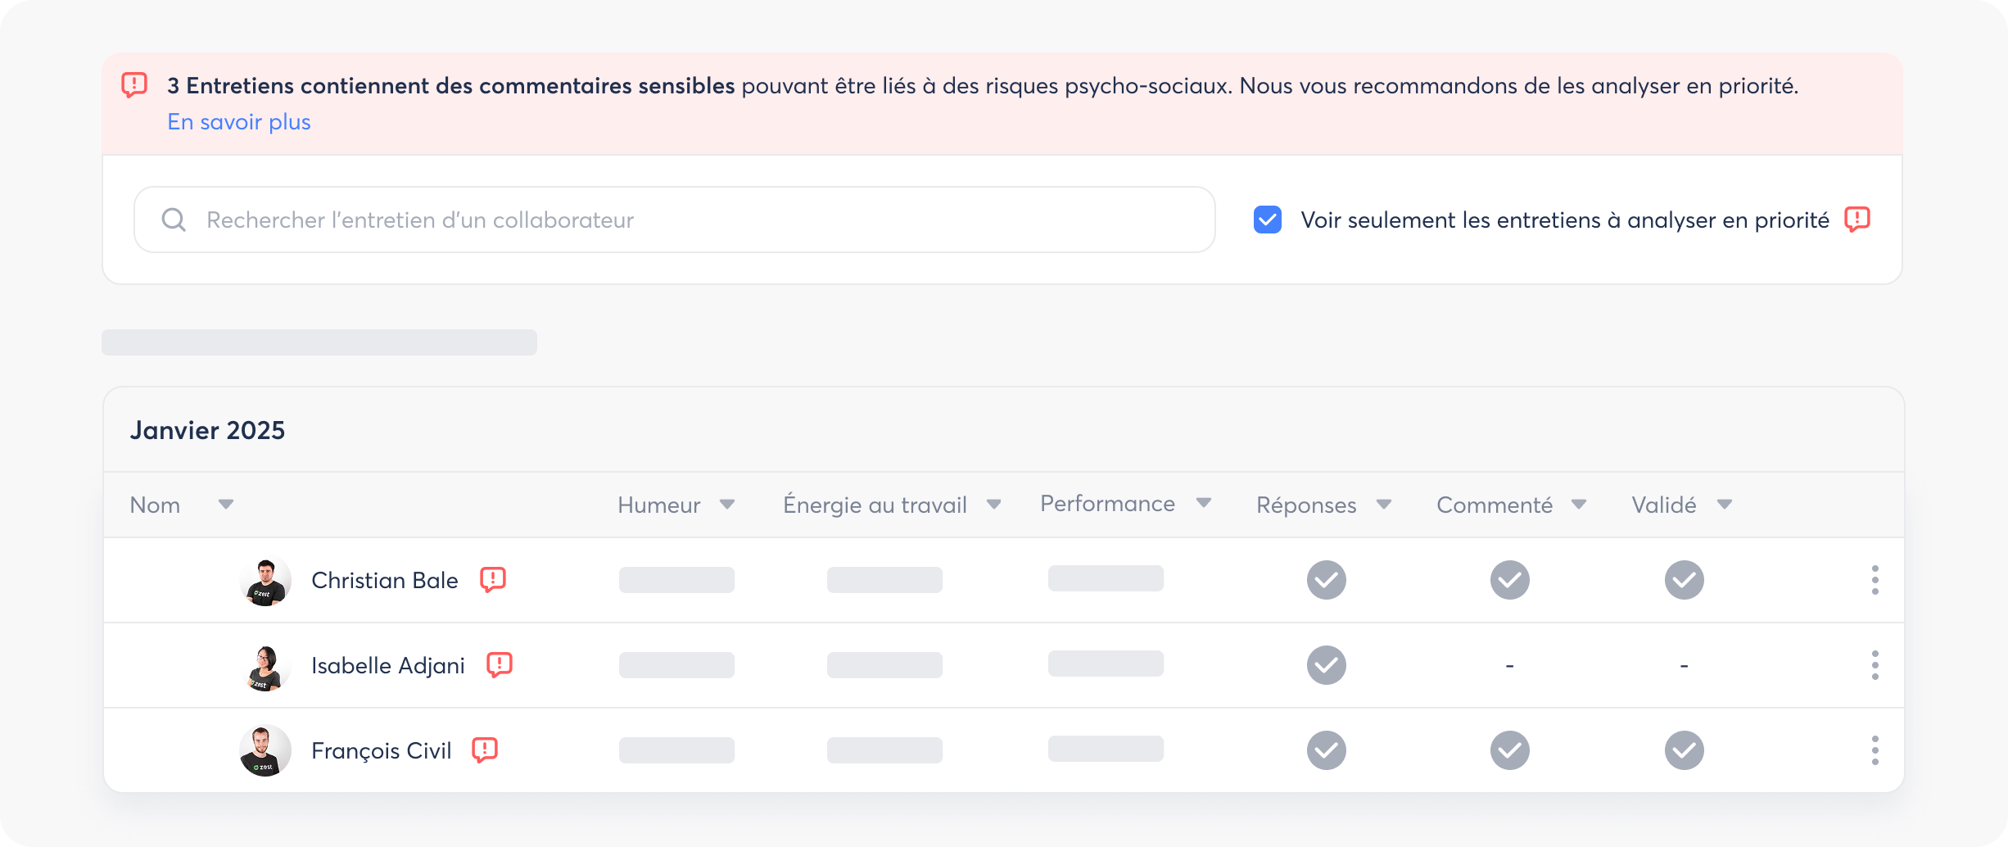
Task: Click the Réponses checkmark in Isabelle Adjani's row
Action: click(1326, 665)
